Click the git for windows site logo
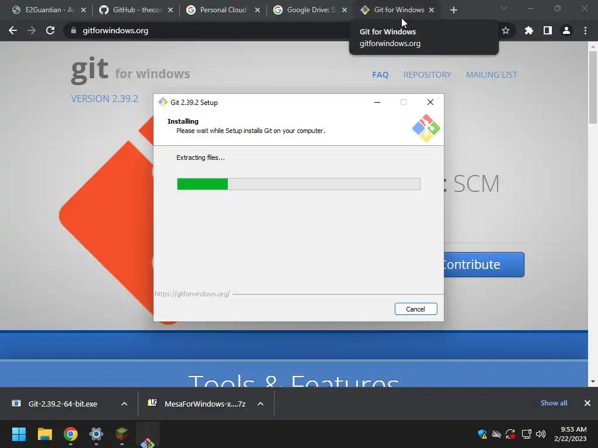The width and height of the screenshot is (598, 448). (130, 70)
